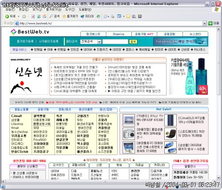Open the iMBC broadcast link
Image resolution: width=222 pixels, height=190 pixels.
[115, 175]
